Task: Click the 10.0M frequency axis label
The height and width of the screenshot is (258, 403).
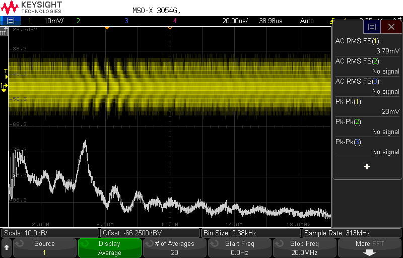Action: pyautogui.click(x=170, y=224)
